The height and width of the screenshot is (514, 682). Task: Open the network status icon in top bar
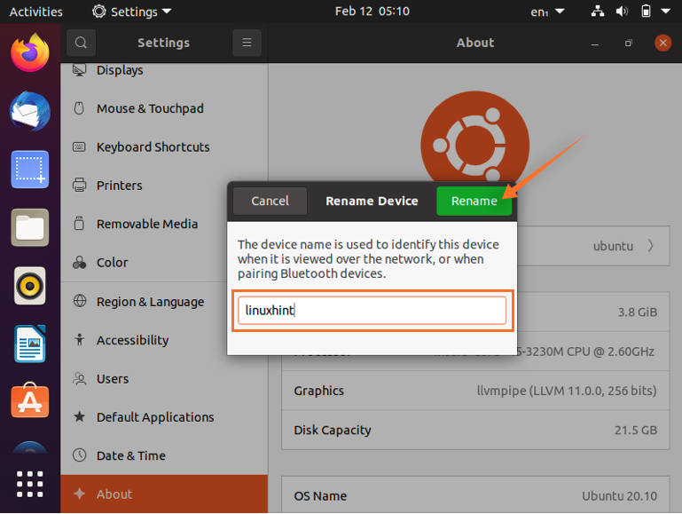pyautogui.click(x=598, y=12)
